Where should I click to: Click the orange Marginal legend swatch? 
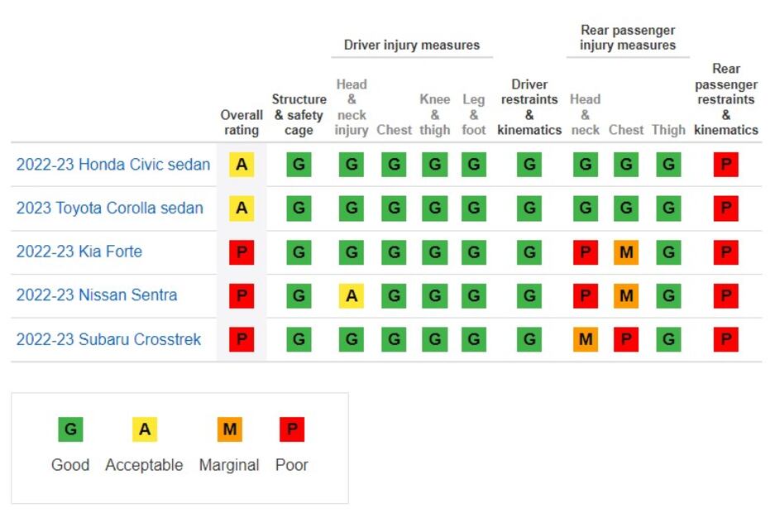(229, 429)
